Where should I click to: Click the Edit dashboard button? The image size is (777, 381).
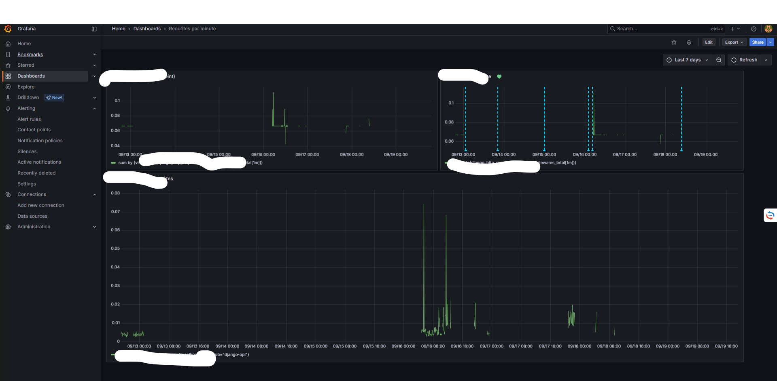pyautogui.click(x=709, y=42)
